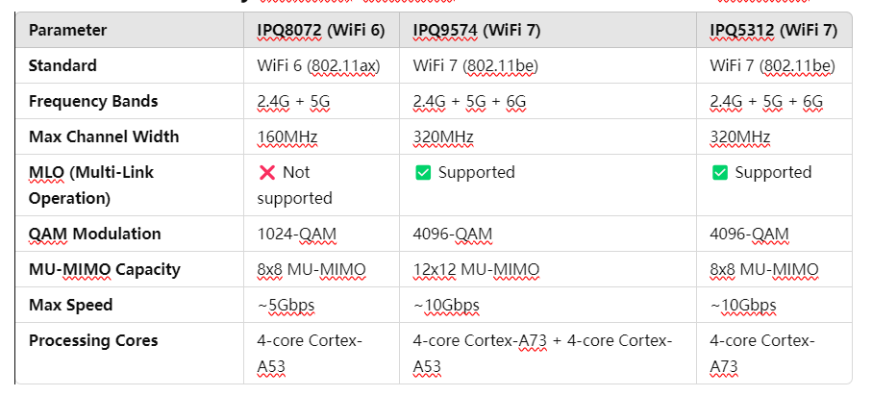872x396 pixels.
Task: Click the red X icon beside Not supported
Action: pyautogui.click(x=266, y=173)
